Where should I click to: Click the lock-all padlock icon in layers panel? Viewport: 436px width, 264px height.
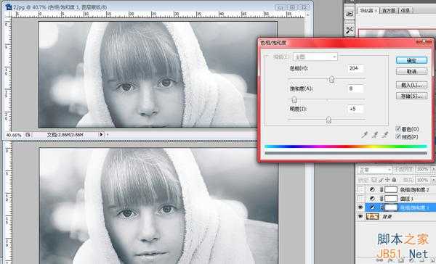pos(394,180)
